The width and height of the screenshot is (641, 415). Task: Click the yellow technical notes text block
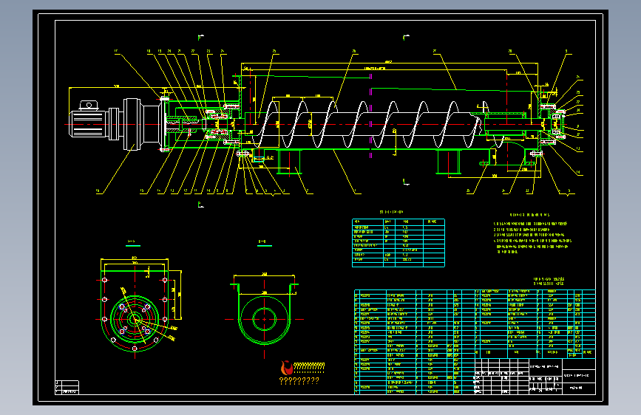532,233
